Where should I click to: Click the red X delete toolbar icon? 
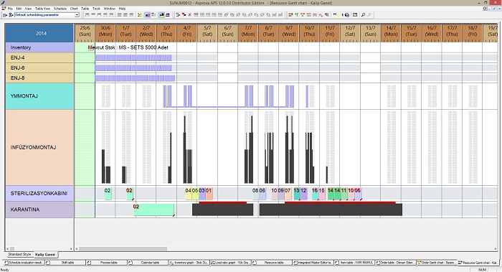click(x=189, y=15)
